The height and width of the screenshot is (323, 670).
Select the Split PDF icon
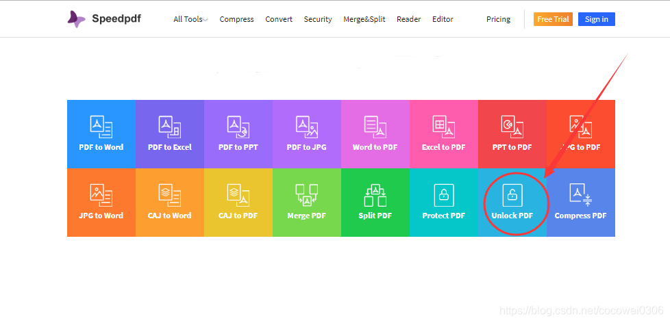pyautogui.click(x=375, y=202)
